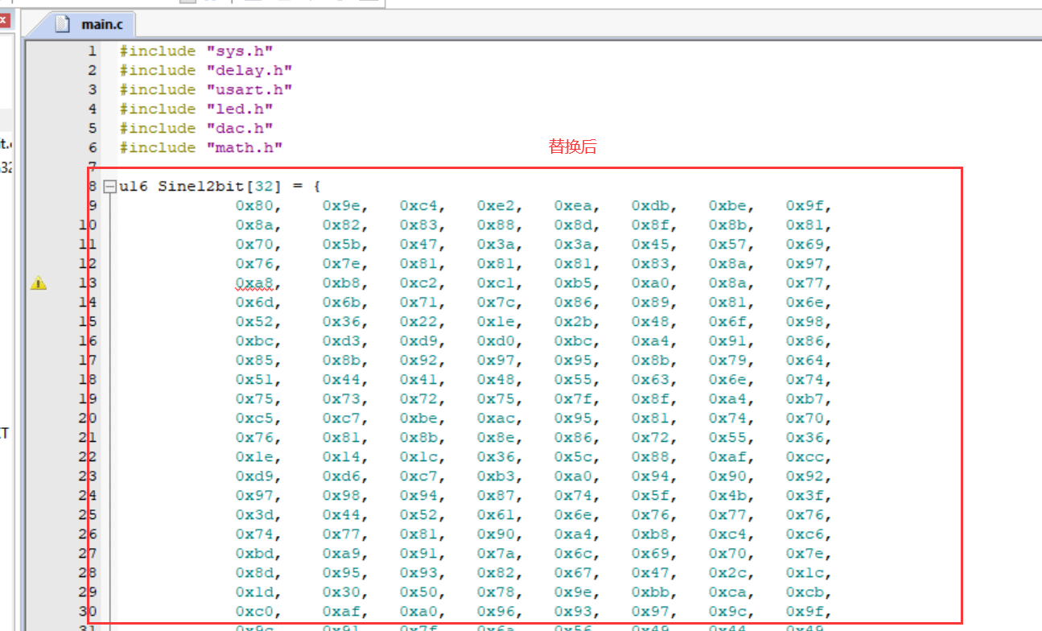Close the left panel with the red X

(x=3, y=21)
